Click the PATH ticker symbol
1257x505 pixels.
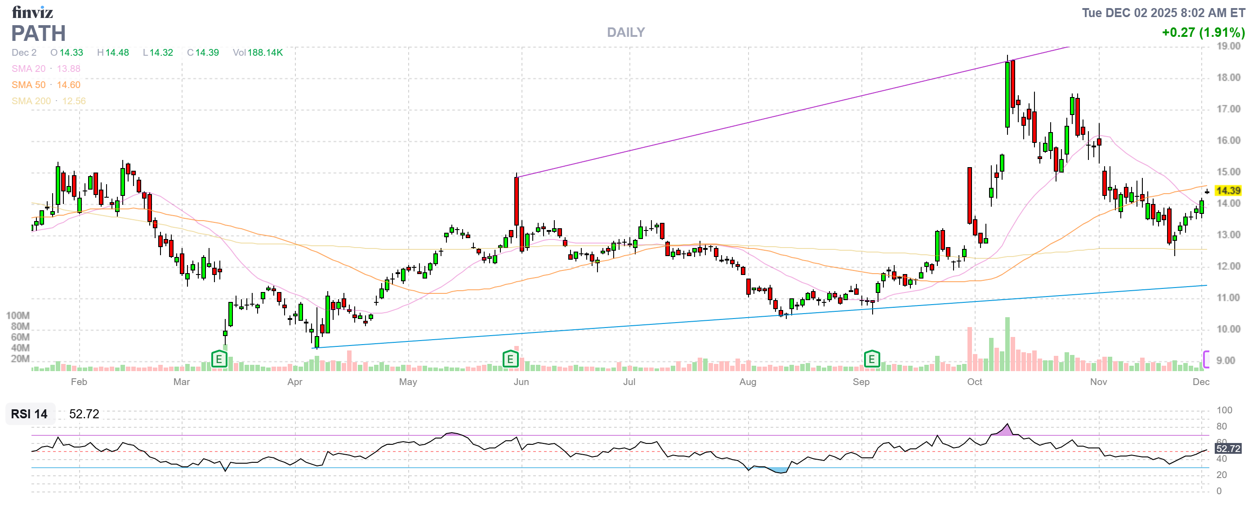tap(39, 33)
